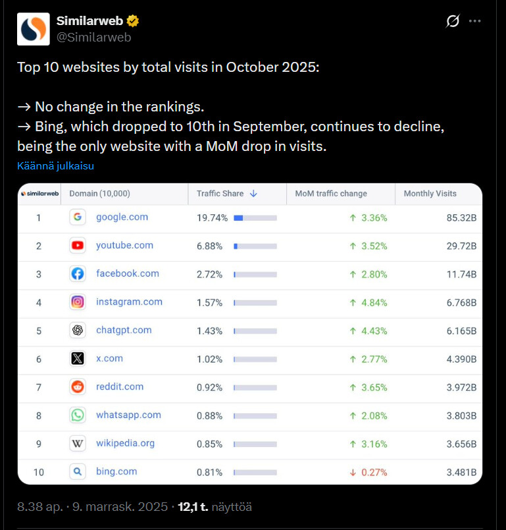Click the YouTube logo icon in table
506x530 pixels.
click(78, 246)
